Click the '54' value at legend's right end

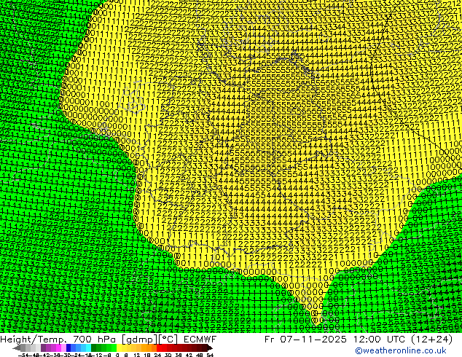point(209,356)
